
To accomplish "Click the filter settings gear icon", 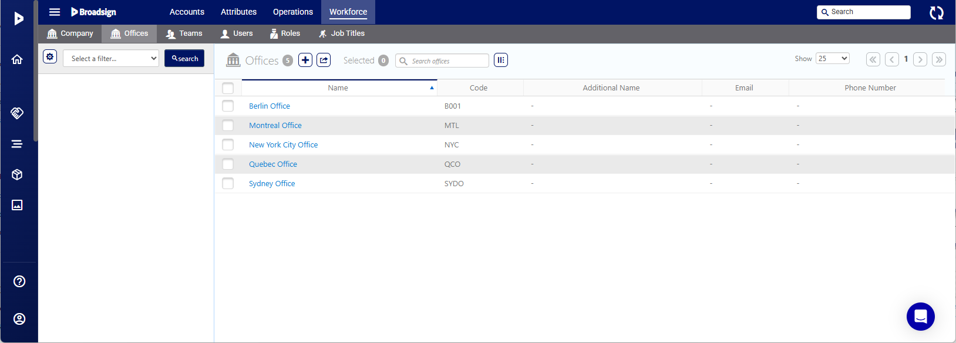I will [x=50, y=57].
